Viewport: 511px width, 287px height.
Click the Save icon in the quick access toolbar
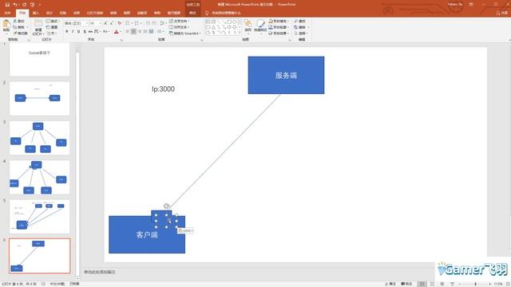pos(7,5)
